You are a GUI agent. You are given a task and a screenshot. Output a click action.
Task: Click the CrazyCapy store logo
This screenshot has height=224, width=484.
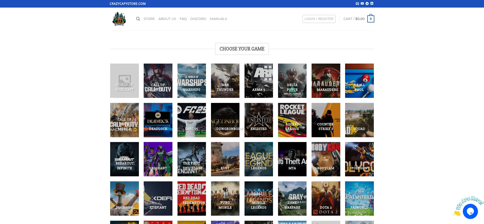click(119, 19)
